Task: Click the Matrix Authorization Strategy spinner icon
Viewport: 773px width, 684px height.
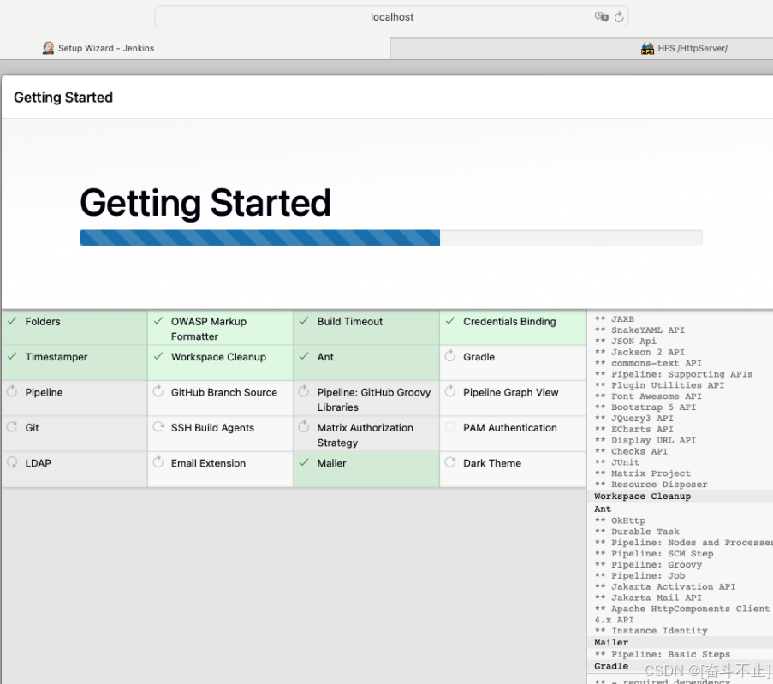Action: [x=304, y=426]
